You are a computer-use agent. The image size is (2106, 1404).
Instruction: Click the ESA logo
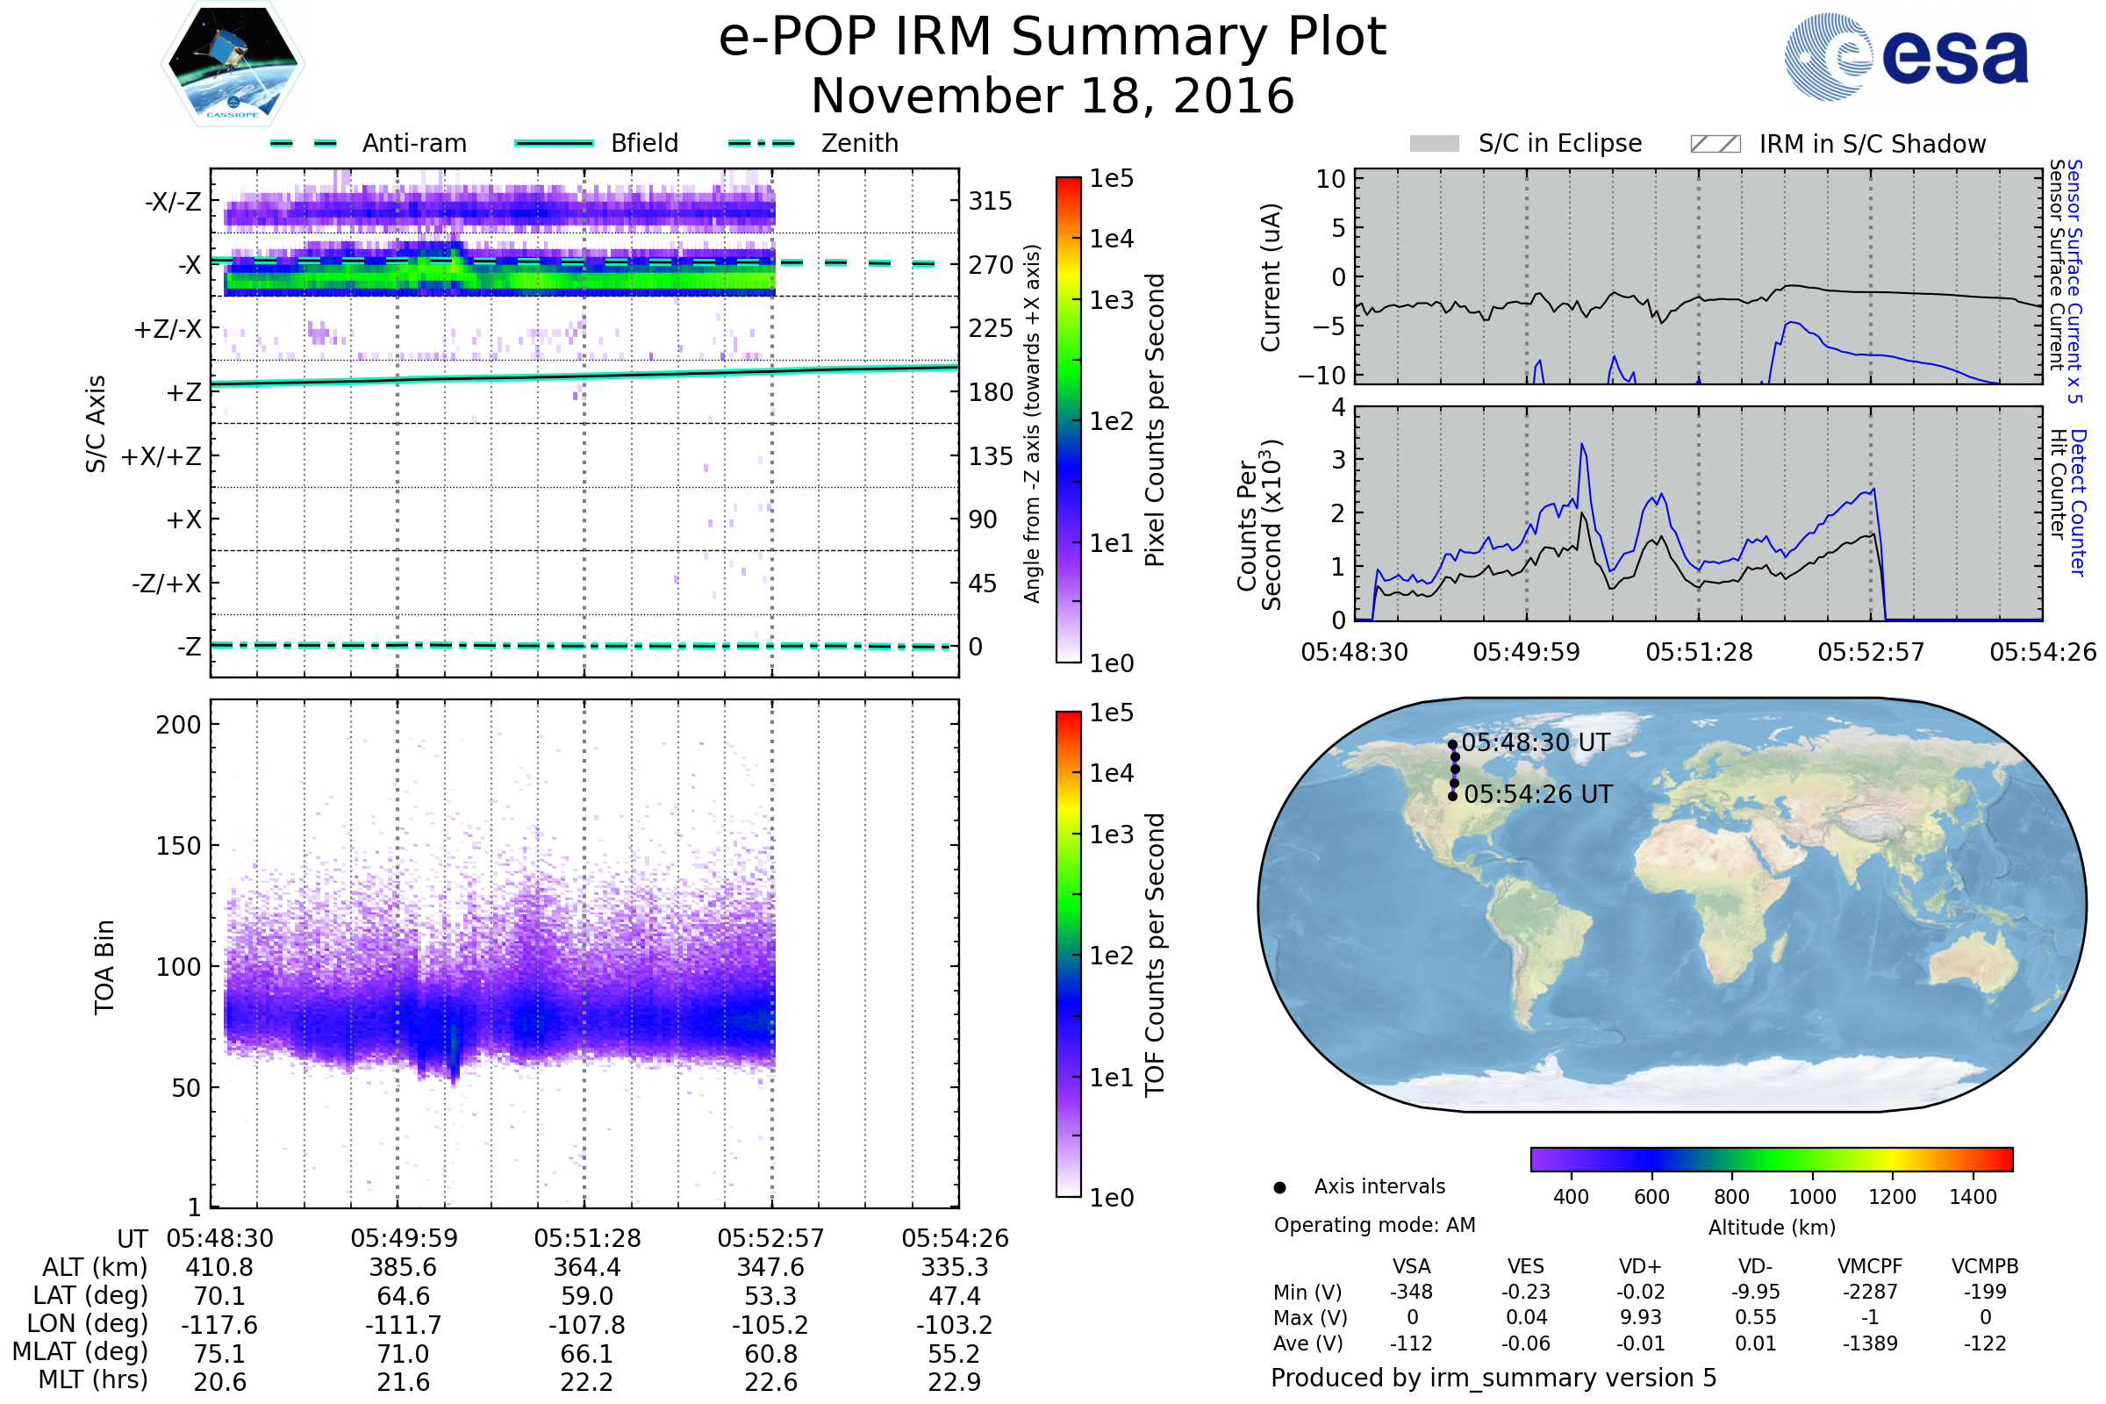pos(1905,57)
